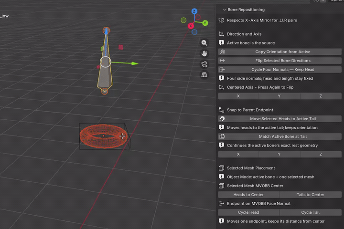This screenshot has height=229, width=344.
Task: Click the icon beside Copy Orientation from Active
Action: point(222,52)
